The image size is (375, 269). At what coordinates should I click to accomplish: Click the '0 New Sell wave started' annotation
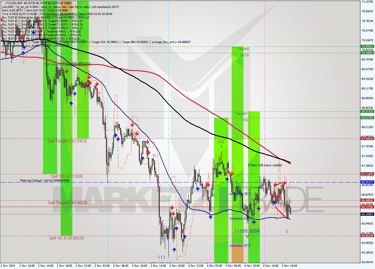point(265,165)
